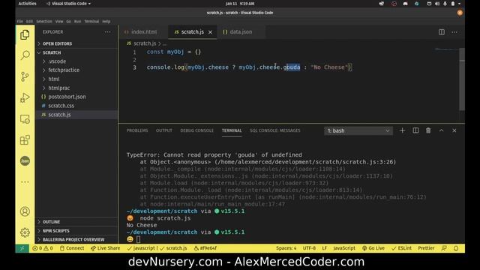Expand the NPM SCRIPTS section

pos(76,231)
